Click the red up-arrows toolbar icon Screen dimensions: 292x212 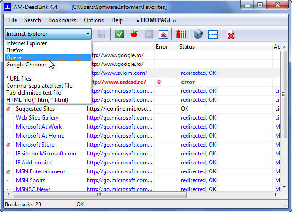163,34
